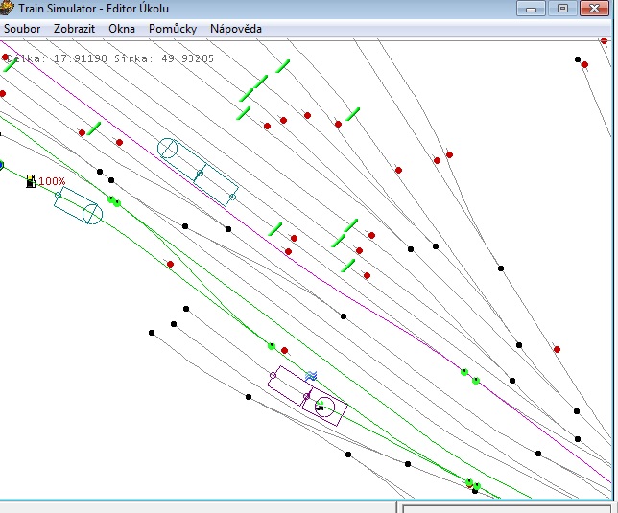The height and width of the screenshot is (513, 618).
Task: Click the purple locomotive circle with player marker
Action: (x=324, y=408)
